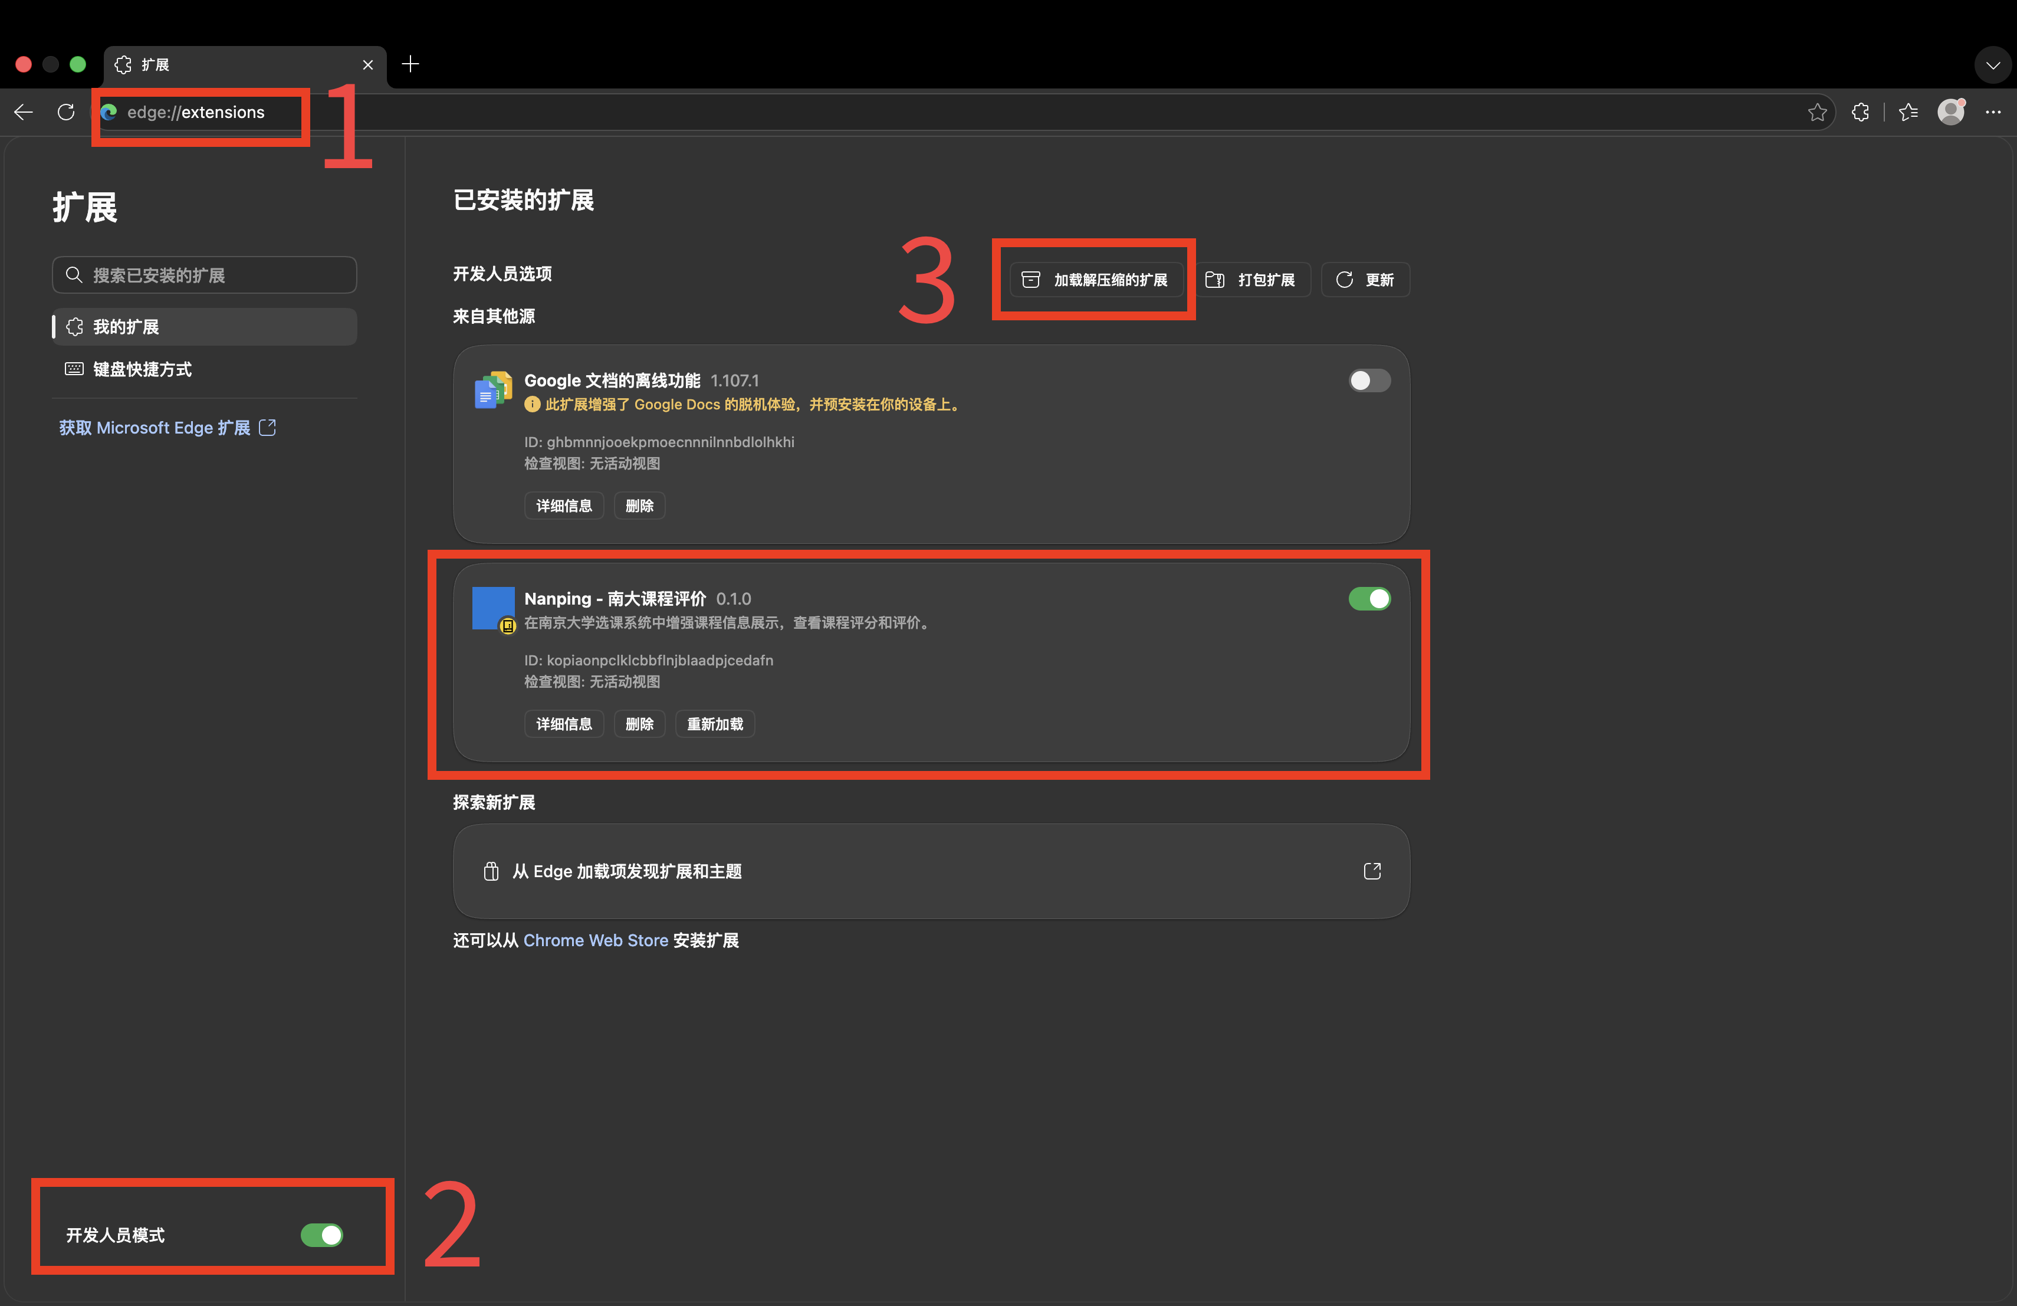Click the keyboard icon next to 键盘快捷方式
The height and width of the screenshot is (1306, 2017).
pyautogui.click(x=74, y=369)
